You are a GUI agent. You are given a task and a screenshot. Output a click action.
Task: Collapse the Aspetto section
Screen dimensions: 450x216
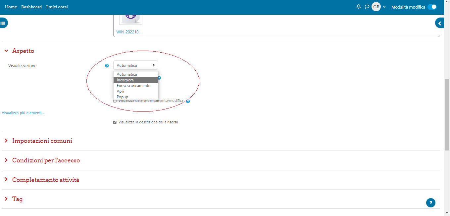point(23,51)
